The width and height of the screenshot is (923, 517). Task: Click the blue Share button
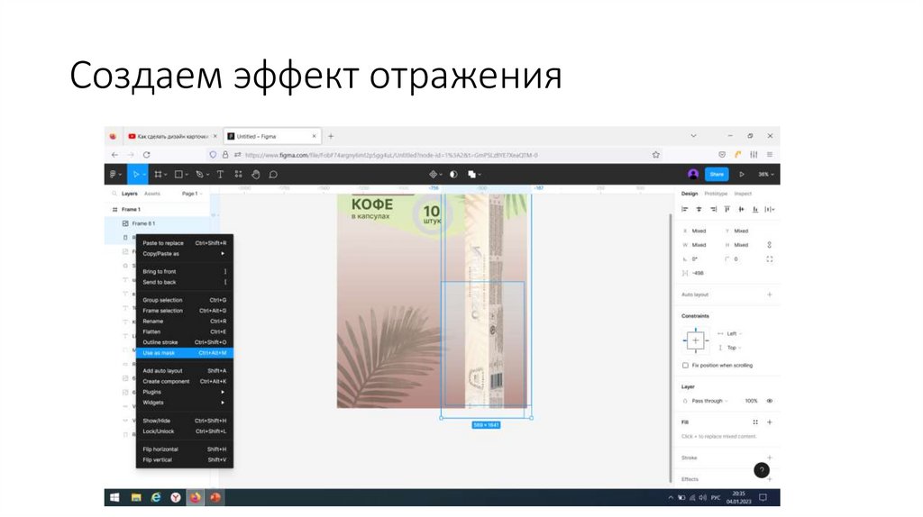click(x=717, y=174)
